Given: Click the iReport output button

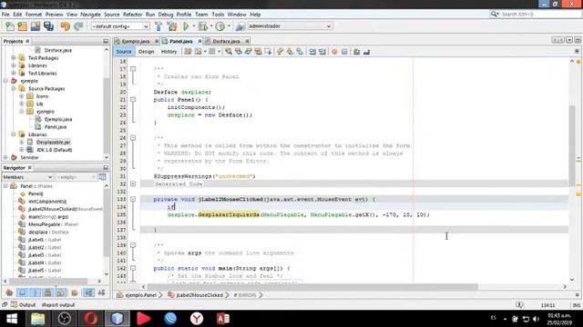Looking at the screenshot, I should 58,305.
